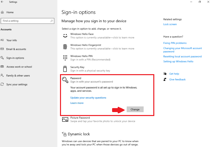Image resolution: width=211 pixels, height=147 pixels.
Task: Open Home from the sidebar
Action: [x=10, y=12]
